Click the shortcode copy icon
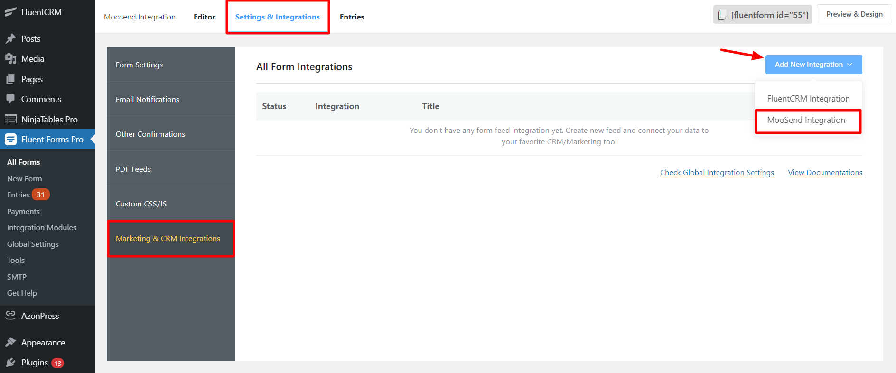Screen dimensions: 896x373 tap(722, 15)
